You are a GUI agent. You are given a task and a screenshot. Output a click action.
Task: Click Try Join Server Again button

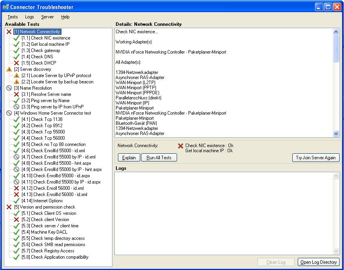pos(316,158)
